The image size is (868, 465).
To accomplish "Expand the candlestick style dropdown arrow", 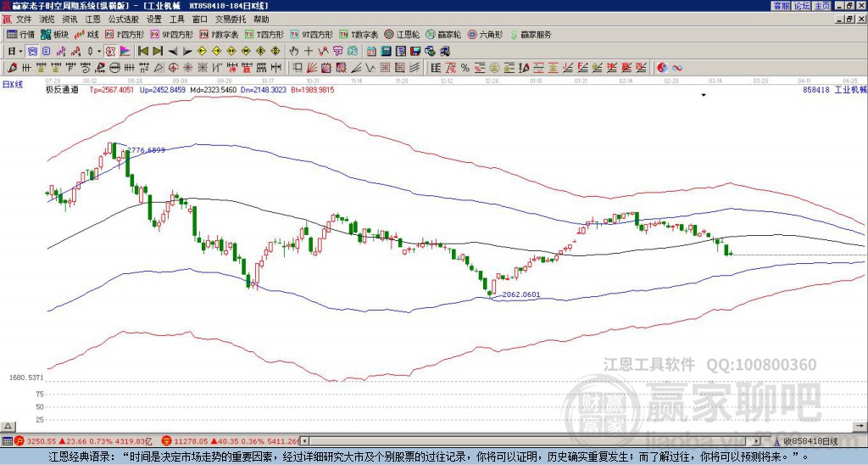I will (x=99, y=52).
